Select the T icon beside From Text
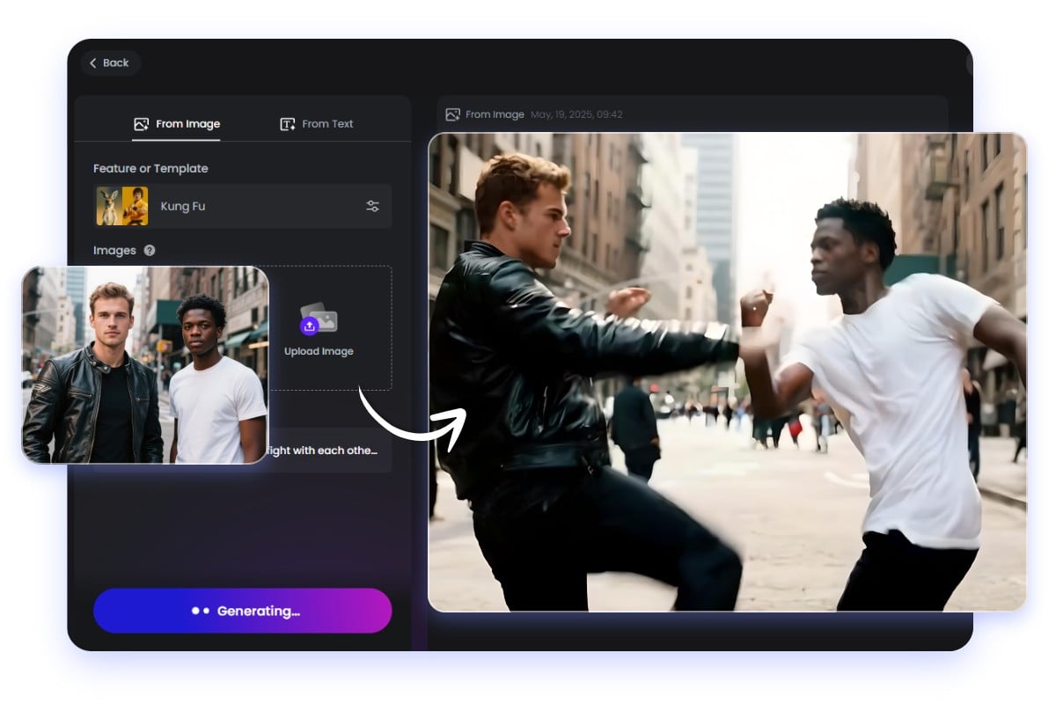 coord(287,124)
